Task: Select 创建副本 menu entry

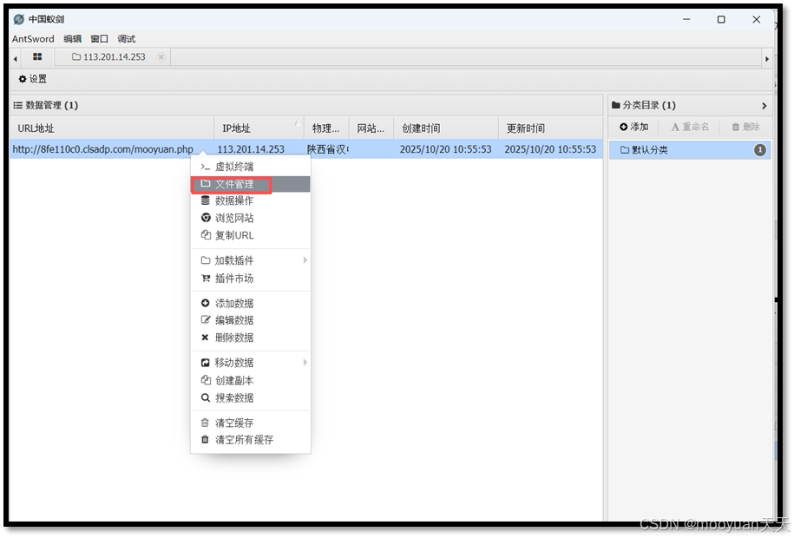Action: pos(251,380)
